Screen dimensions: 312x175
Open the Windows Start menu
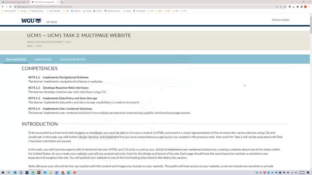[3, 172]
